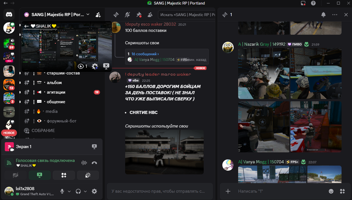This screenshot has height=200, width=352.
Task: Open pinned messages in channel header
Action: [139, 14]
